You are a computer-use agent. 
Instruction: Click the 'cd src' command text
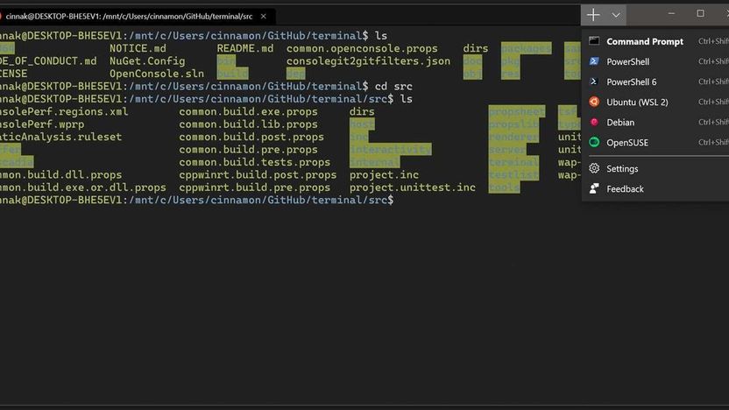click(x=393, y=87)
